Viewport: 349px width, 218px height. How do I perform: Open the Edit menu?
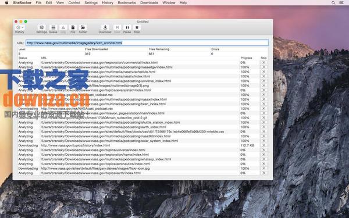point(49,3)
